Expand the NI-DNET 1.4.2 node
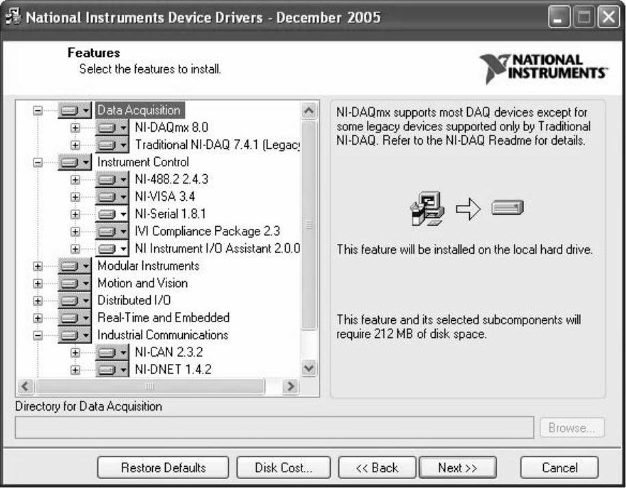Image resolution: width=626 pixels, height=488 pixels. click(x=75, y=369)
